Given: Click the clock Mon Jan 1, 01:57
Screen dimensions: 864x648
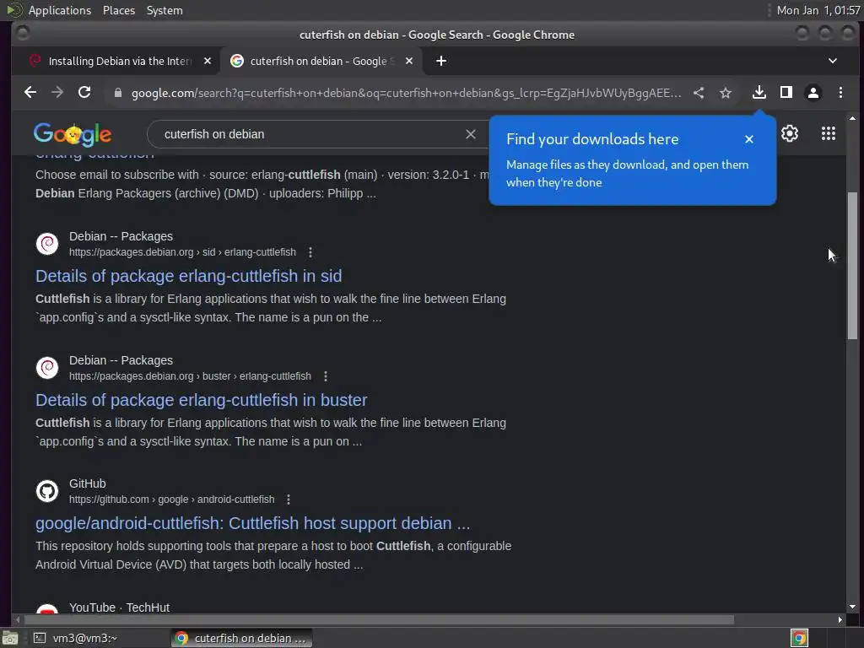Looking at the screenshot, I should [818, 10].
